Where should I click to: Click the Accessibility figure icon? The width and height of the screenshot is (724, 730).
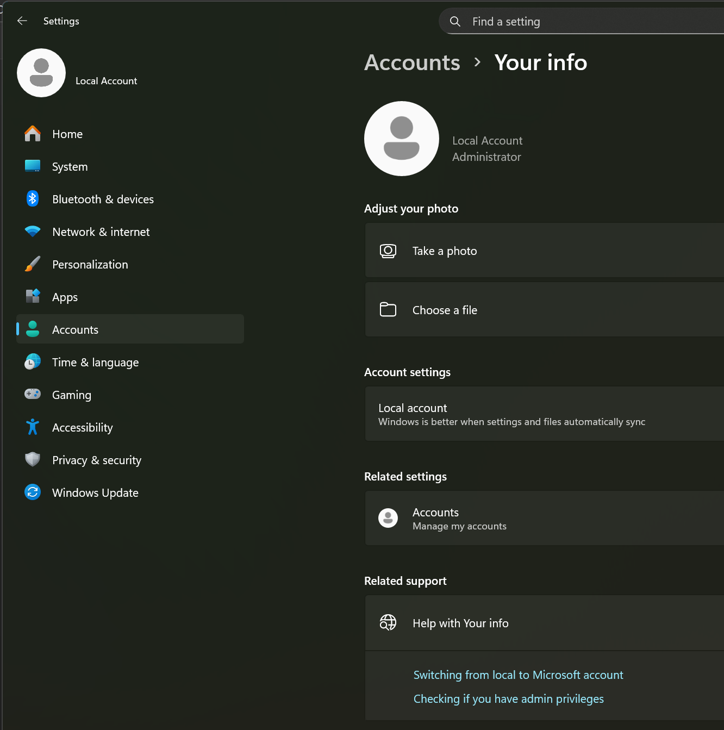coord(33,427)
